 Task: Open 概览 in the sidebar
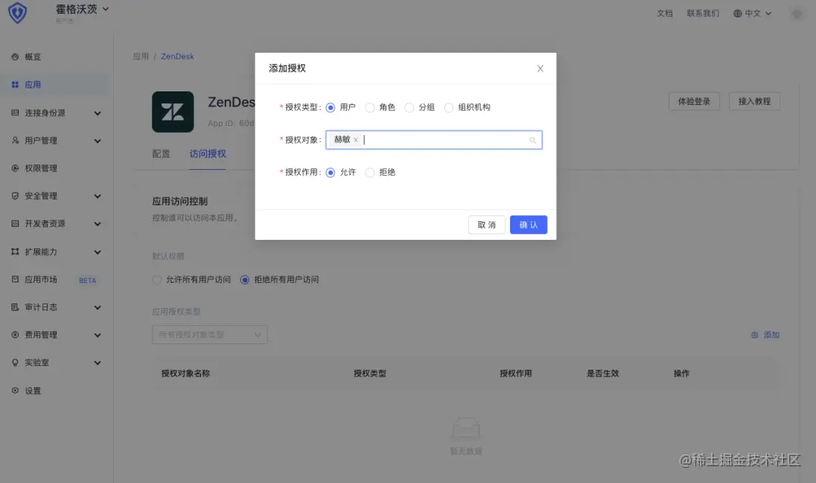coord(32,57)
